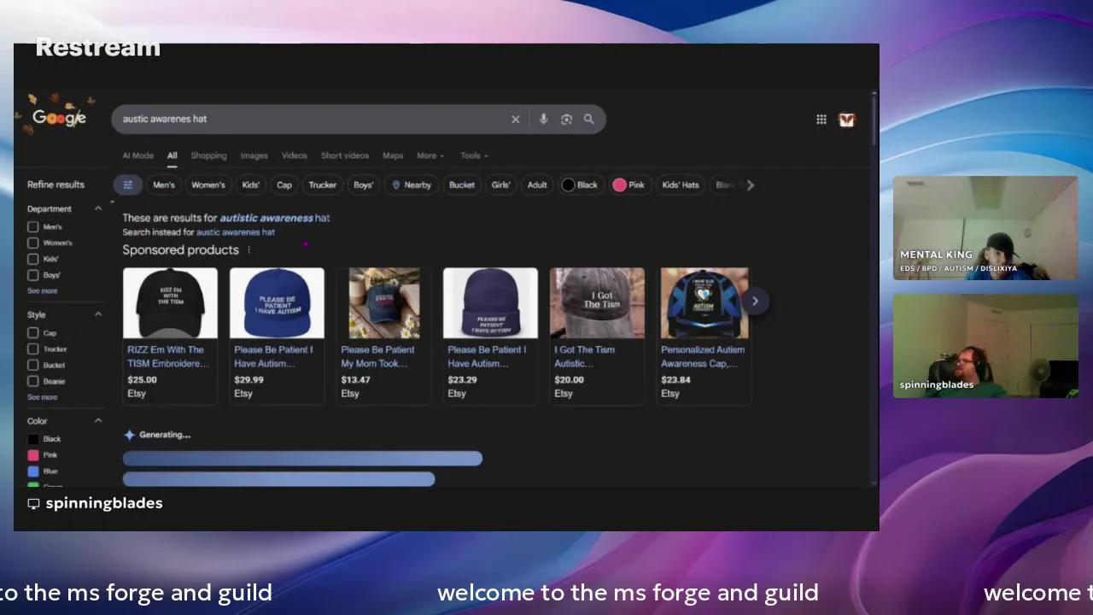Click the Google logo

point(59,118)
